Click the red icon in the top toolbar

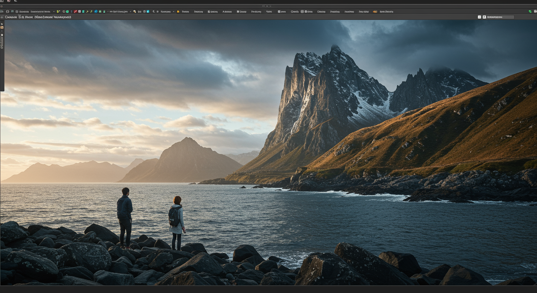(x=75, y=11)
